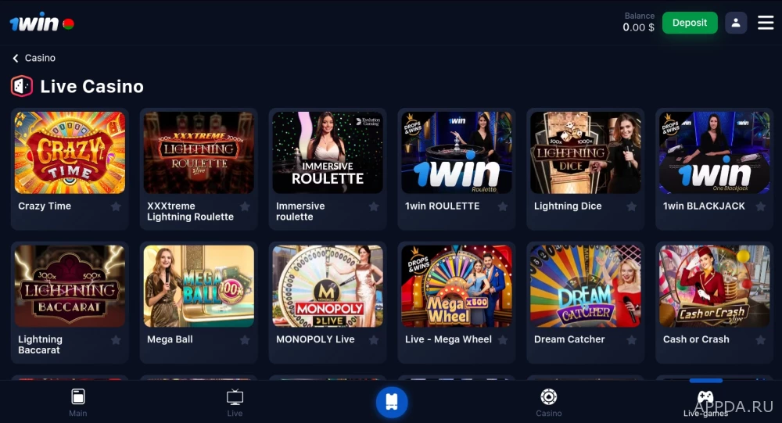Open the hamburger menu icon
The width and height of the screenshot is (782, 423).
coord(766,23)
